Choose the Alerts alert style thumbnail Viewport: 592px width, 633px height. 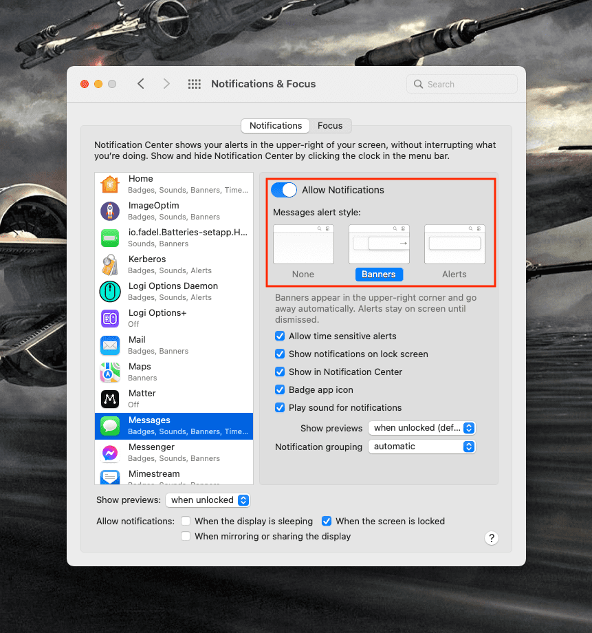pyautogui.click(x=454, y=244)
